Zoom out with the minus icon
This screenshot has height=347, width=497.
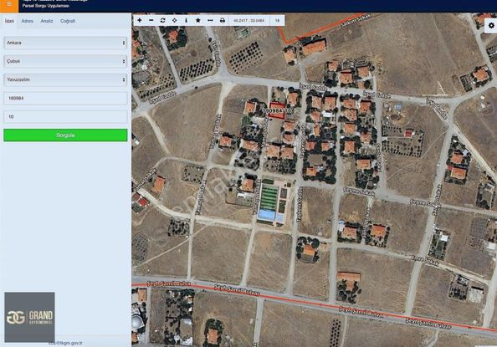click(151, 20)
